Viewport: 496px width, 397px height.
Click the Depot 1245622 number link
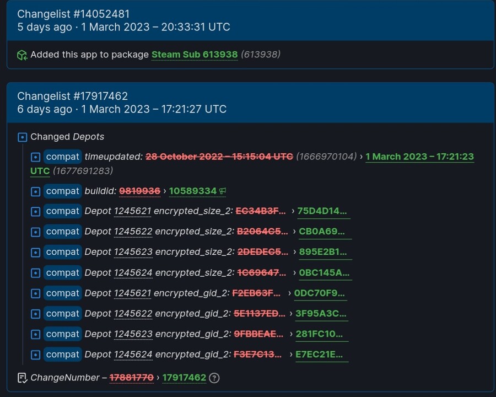pyautogui.click(x=134, y=232)
